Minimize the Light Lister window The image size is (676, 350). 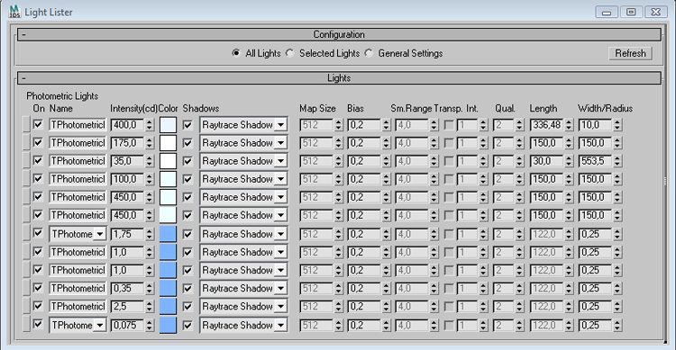(x=607, y=12)
